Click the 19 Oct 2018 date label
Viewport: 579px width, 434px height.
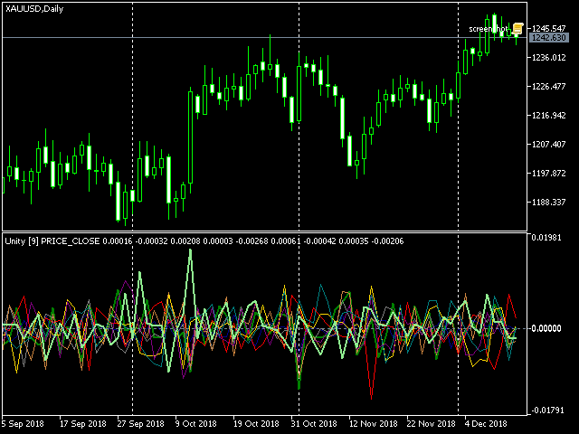click(256, 424)
